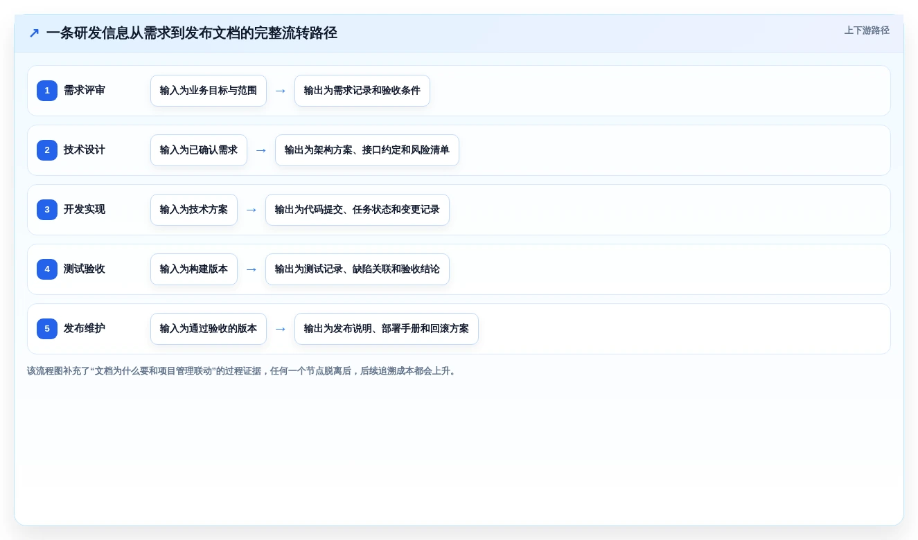
Task: Click the 输入为业务目标与范围 box
Action: [x=209, y=91]
